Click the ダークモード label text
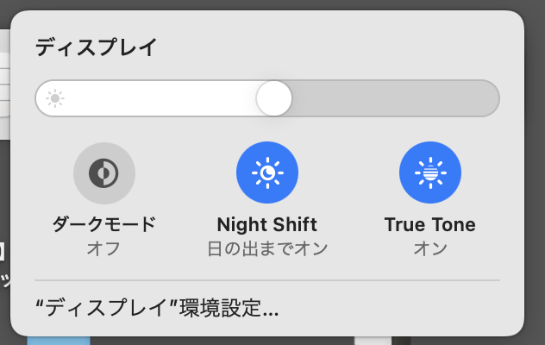 click(104, 225)
